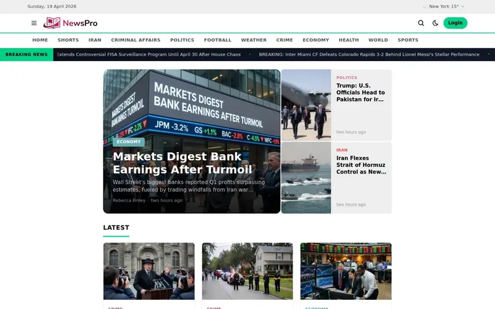Click author name Rebecca Finley

coord(129,200)
